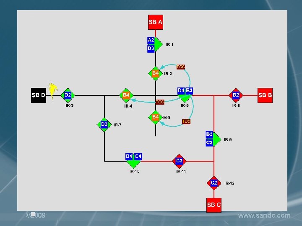
Task: Click the SB A substation box
Action: [156, 22]
